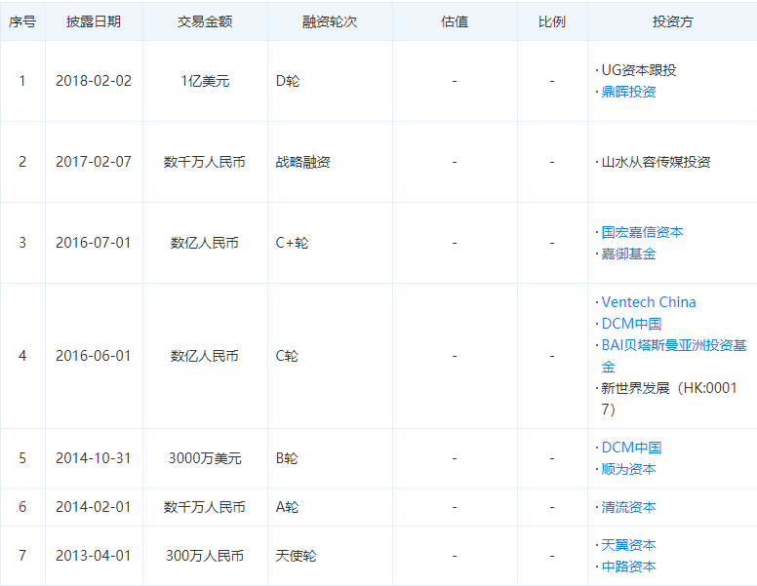Open the 国宏嘉信资本 investor link
Image resolution: width=757 pixels, height=586 pixels.
point(642,232)
